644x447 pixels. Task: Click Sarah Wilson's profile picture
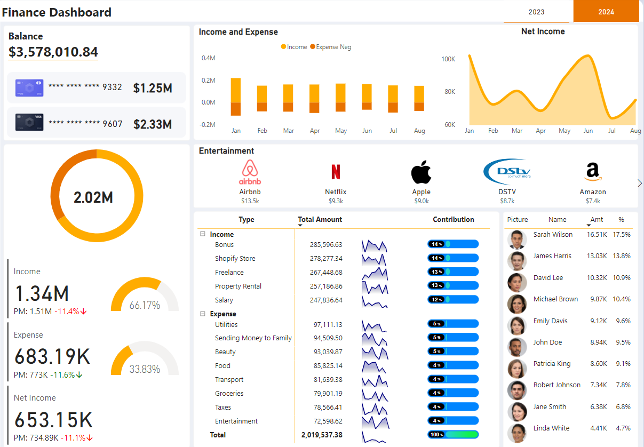point(516,240)
